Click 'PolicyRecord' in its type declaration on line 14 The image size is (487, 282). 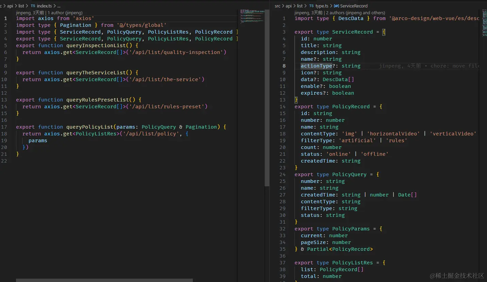coord(351,107)
